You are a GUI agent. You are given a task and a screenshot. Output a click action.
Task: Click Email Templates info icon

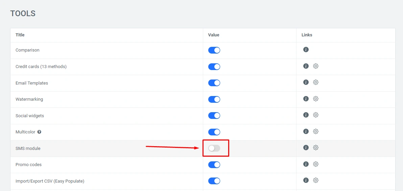[x=306, y=82]
